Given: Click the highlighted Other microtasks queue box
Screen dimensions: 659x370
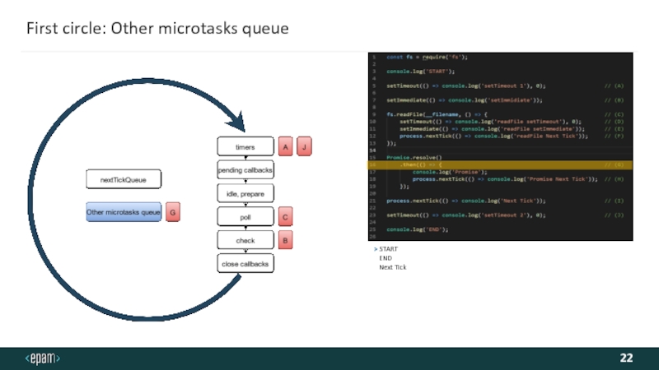Looking at the screenshot, I should pos(124,212).
